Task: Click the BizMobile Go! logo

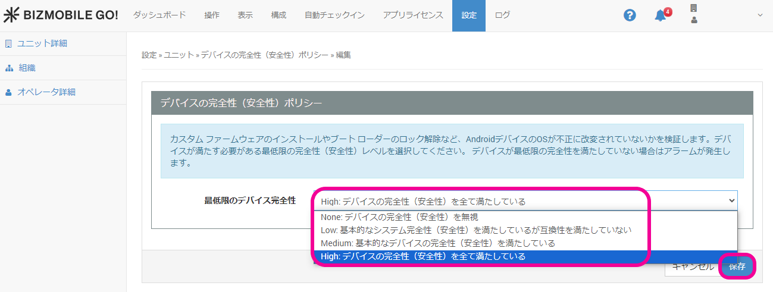Action: [61, 15]
